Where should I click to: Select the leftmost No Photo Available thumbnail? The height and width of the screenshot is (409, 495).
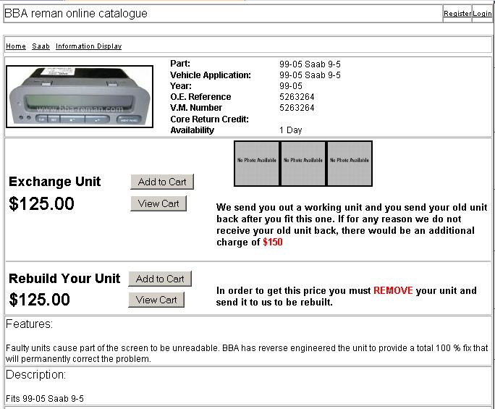256,163
